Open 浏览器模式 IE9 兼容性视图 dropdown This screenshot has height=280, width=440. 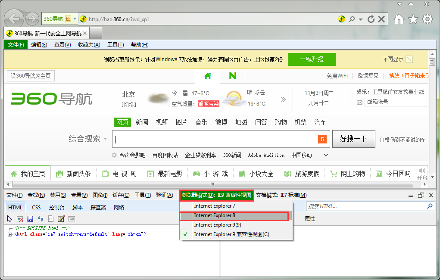click(x=216, y=195)
